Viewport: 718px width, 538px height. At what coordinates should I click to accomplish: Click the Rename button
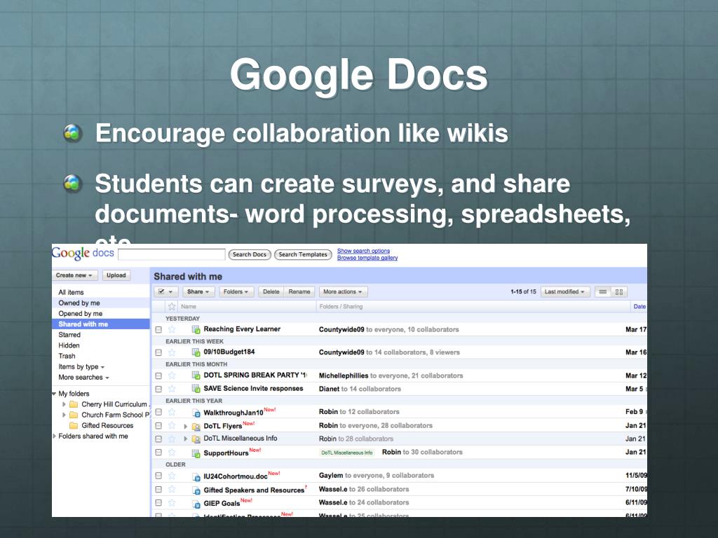[x=299, y=292]
